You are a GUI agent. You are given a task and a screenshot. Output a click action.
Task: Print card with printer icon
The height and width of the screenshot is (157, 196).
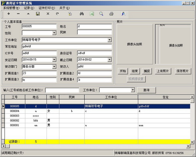click(x=111, y=14)
